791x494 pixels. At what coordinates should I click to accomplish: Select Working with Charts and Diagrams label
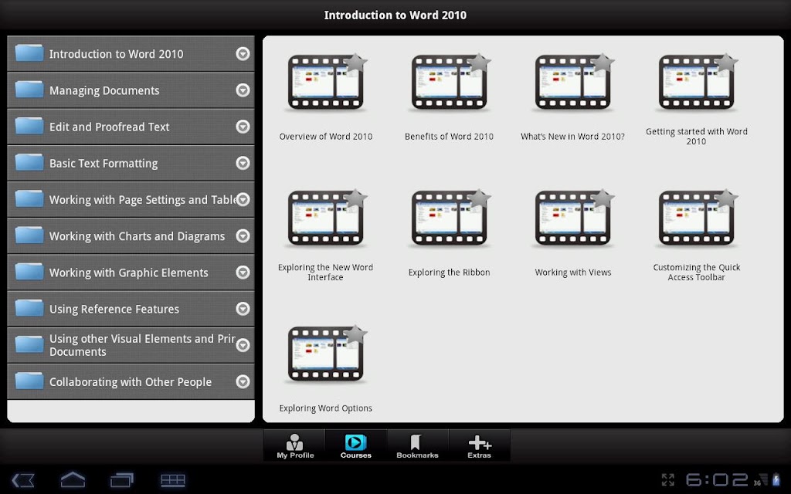click(137, 236)
